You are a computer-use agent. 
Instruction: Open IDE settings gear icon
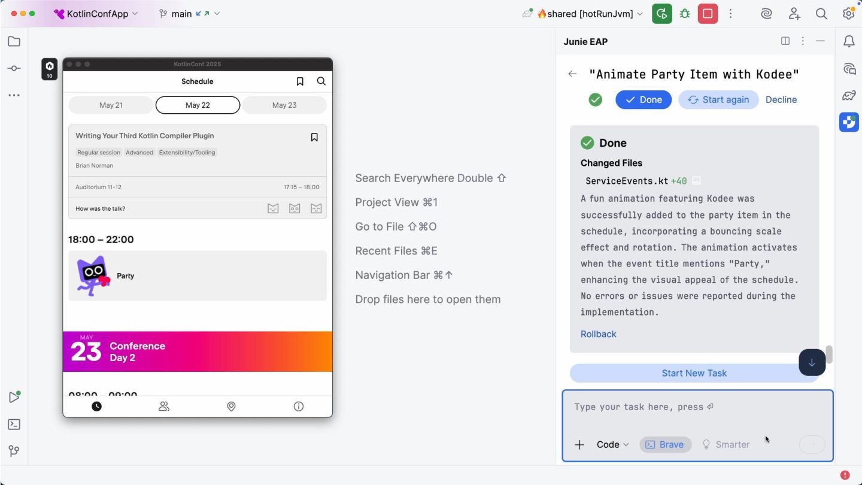848,14
